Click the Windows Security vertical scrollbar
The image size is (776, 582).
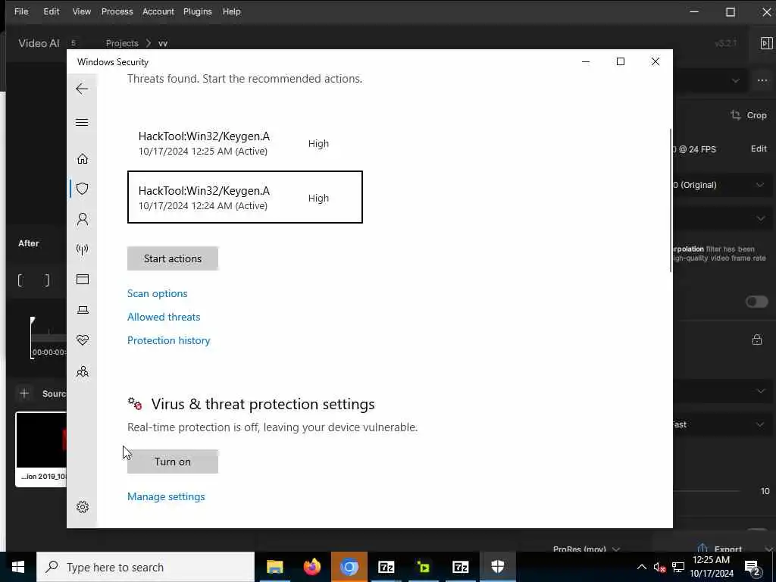671,200
